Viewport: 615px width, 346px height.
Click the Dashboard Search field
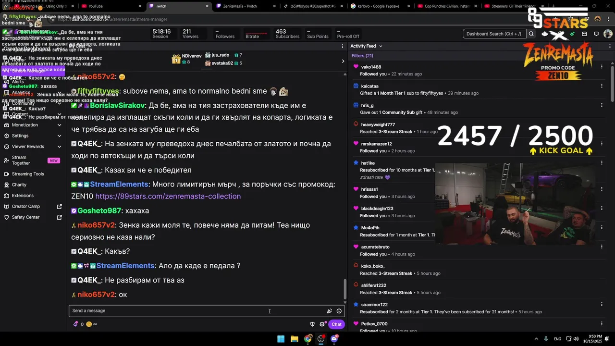click(x=494, y=34)
